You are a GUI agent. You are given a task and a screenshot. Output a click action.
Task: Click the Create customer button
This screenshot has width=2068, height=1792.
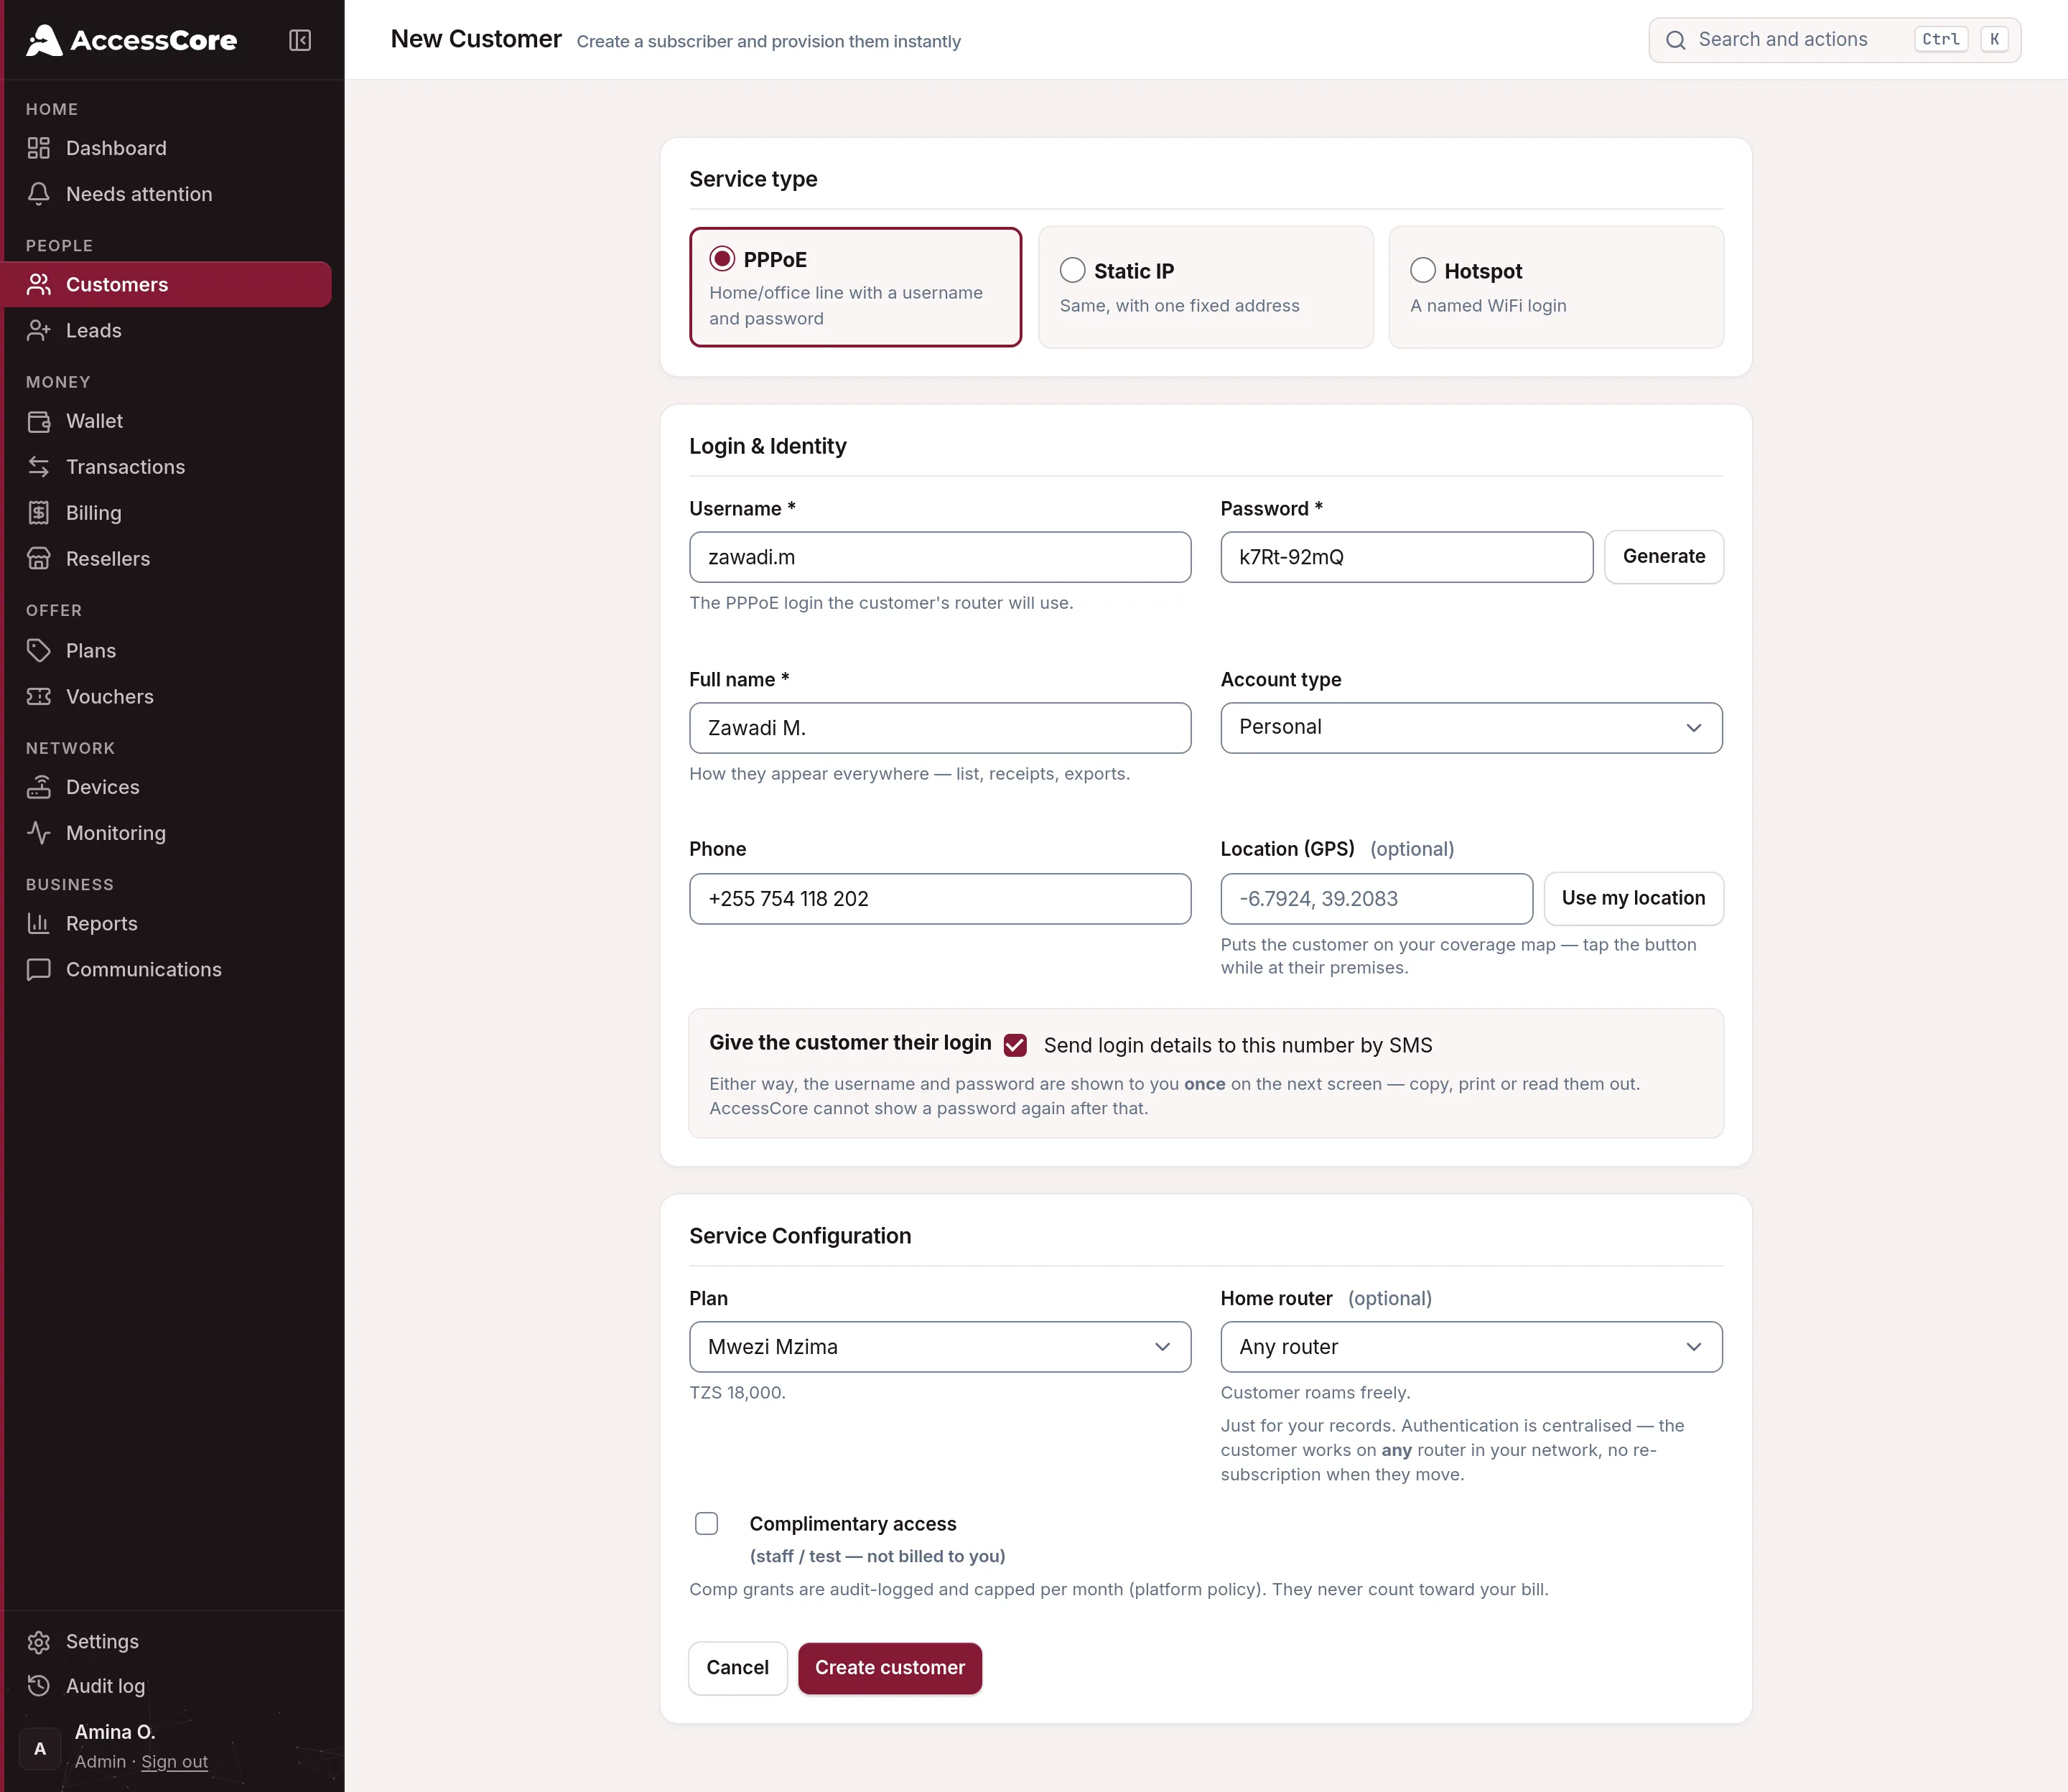click(x=890, y=1668)
